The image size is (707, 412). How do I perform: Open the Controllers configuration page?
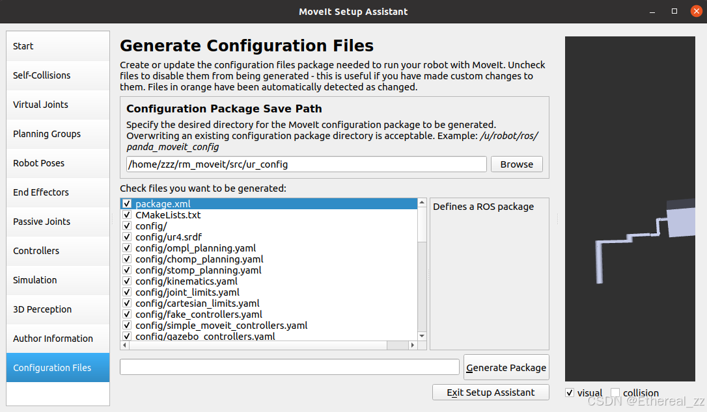pyautogui.click(x=36, y=250)
